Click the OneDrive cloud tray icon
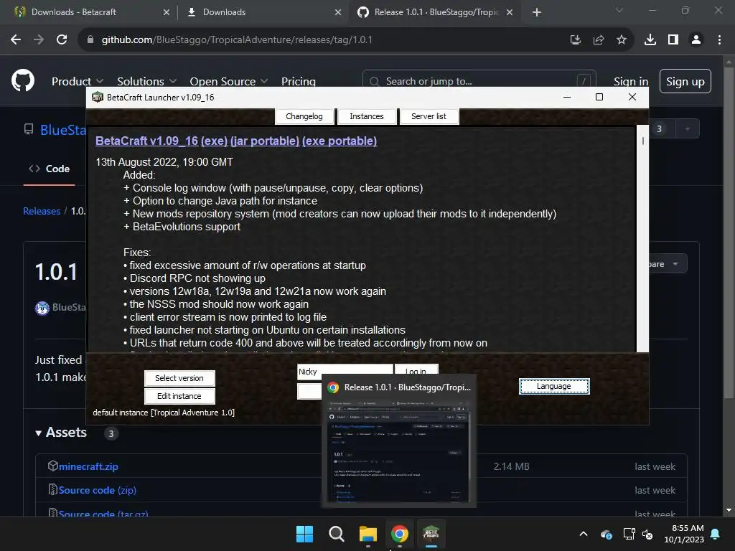 point(606,534)
